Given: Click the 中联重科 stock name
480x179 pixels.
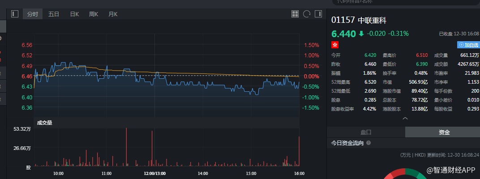Looking at the screenshot, I should pyautogui.click(x=372, y=20).
